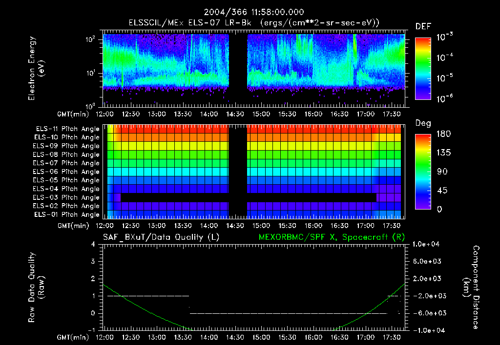The height and width of the screenshot is (345, 500).
Task: Click the 17:30 tick label under bottom plot
Action: tap(392, 337)
